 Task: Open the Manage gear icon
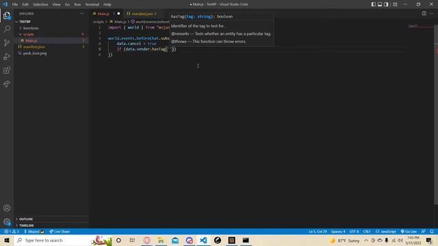pyautogui.click(x=7, y=221)
